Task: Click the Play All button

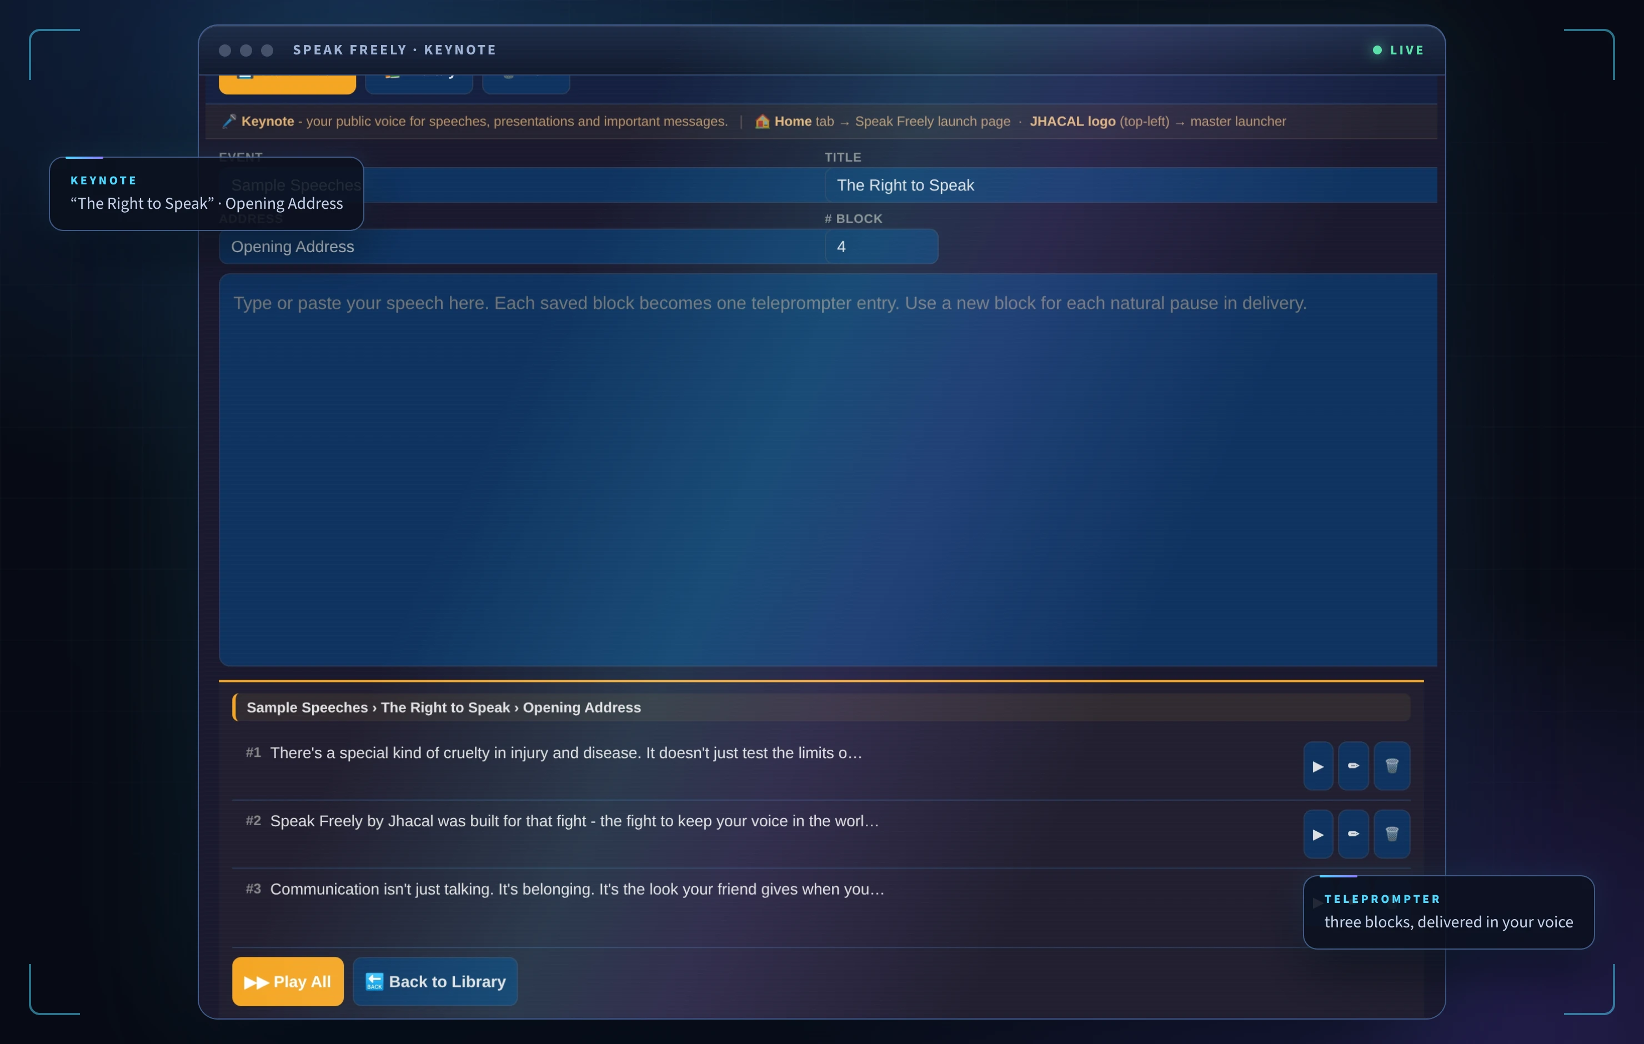Action: coord(288,982)
